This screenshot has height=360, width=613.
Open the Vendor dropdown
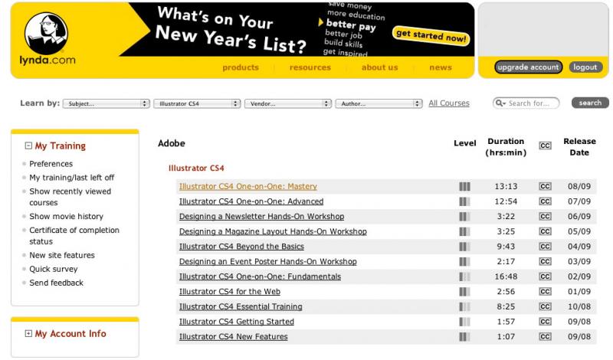click(288, 103)
